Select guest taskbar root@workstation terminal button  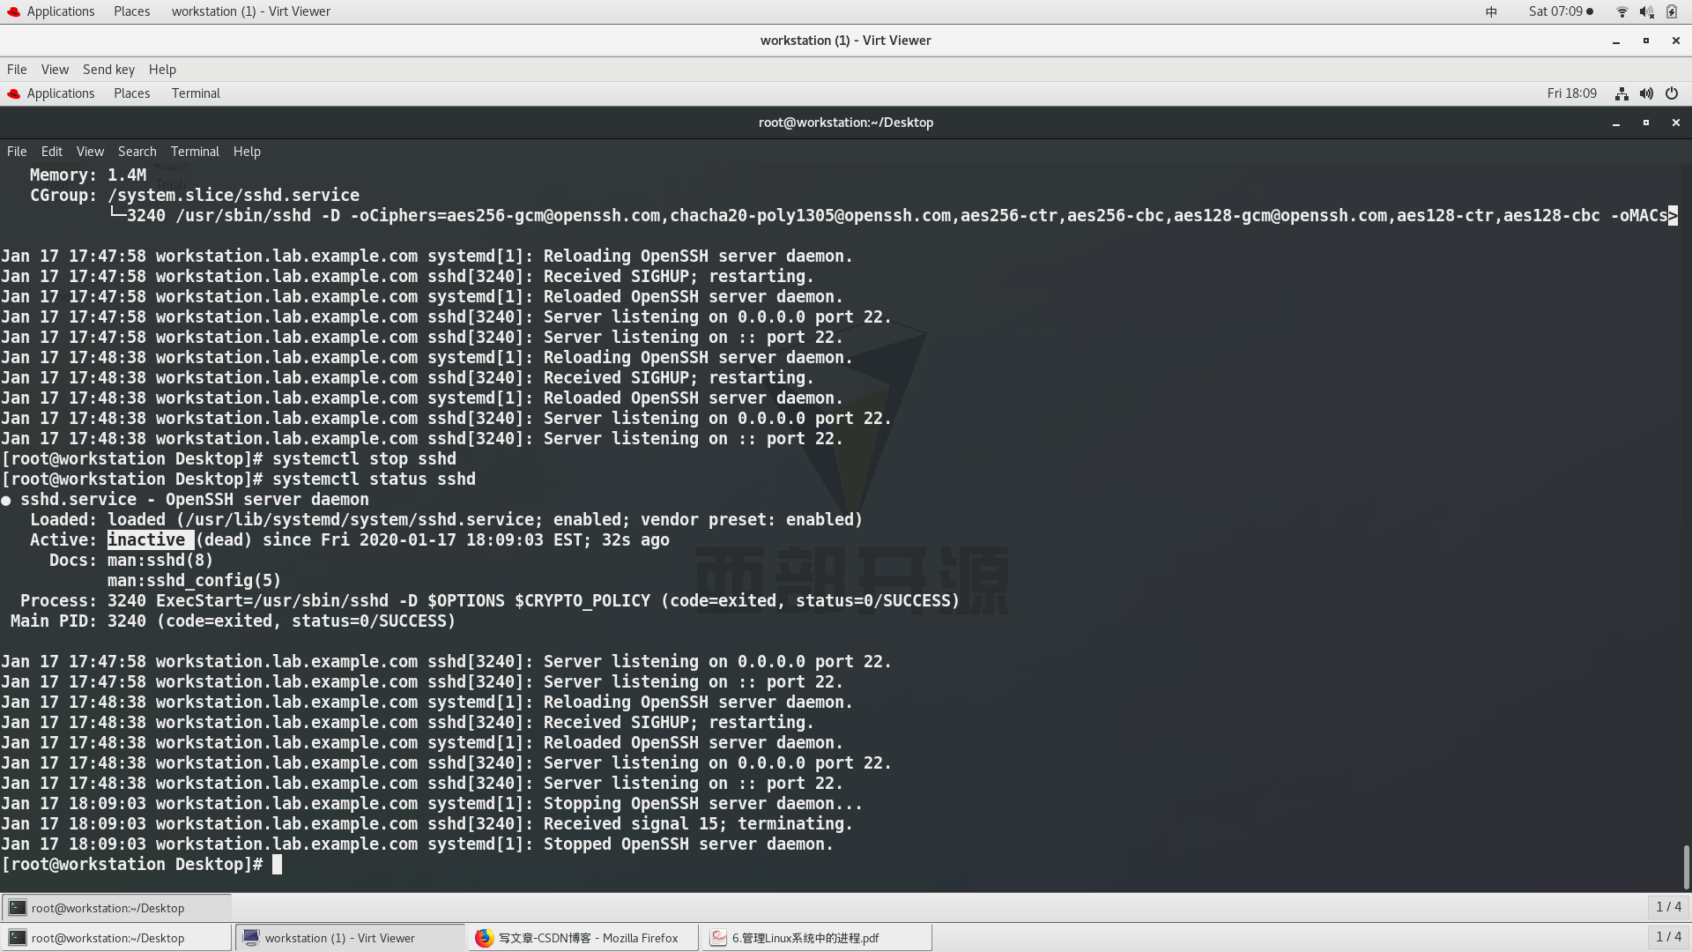coord(115,908)
